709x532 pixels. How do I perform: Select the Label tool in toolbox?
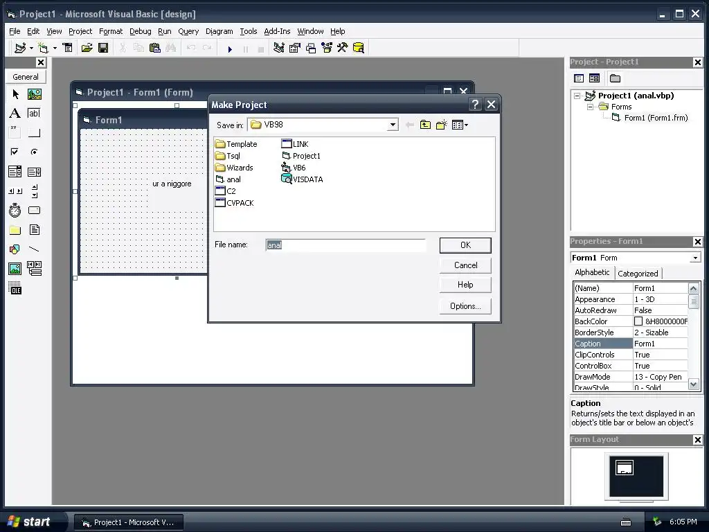[15, 113]
